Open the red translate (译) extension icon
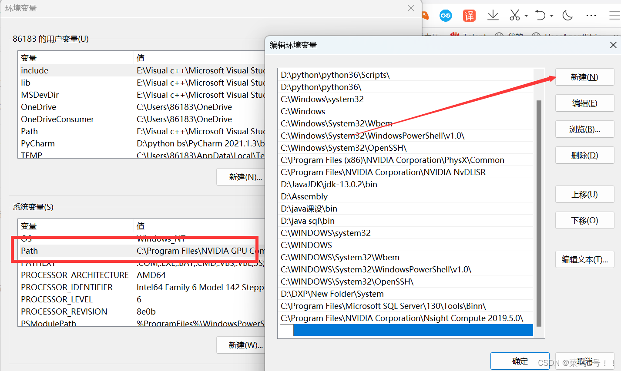The image size is (621, 371). tap(469, 16)
